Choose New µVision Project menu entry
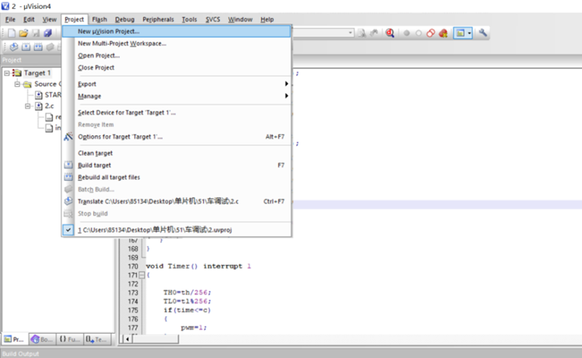Viewport: 582px width, 358px height. pos(177,32)
